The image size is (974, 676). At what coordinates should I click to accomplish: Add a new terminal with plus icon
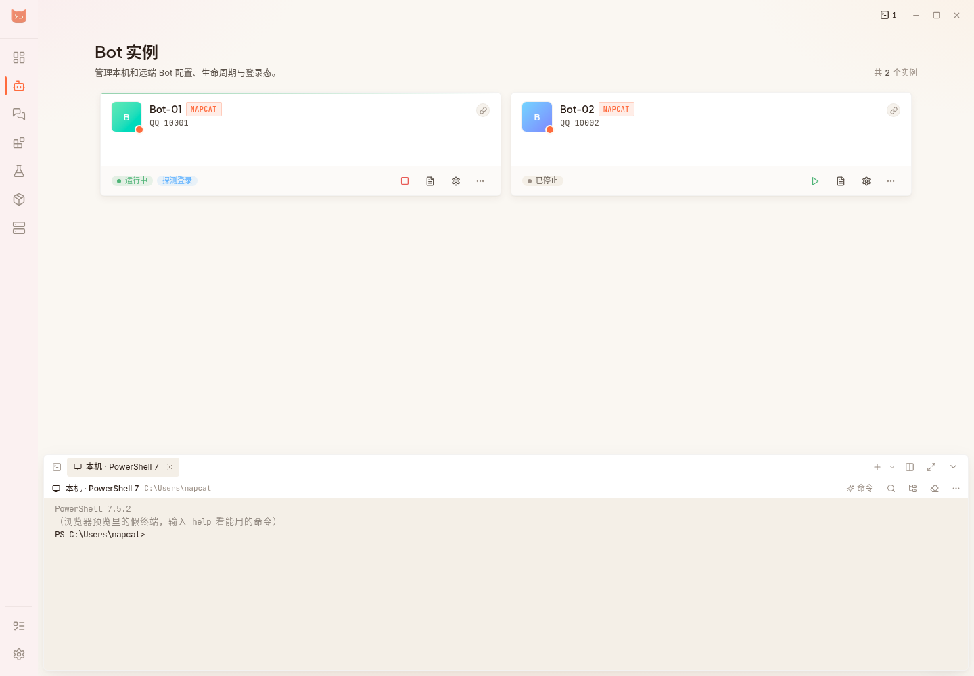point(877,467)
